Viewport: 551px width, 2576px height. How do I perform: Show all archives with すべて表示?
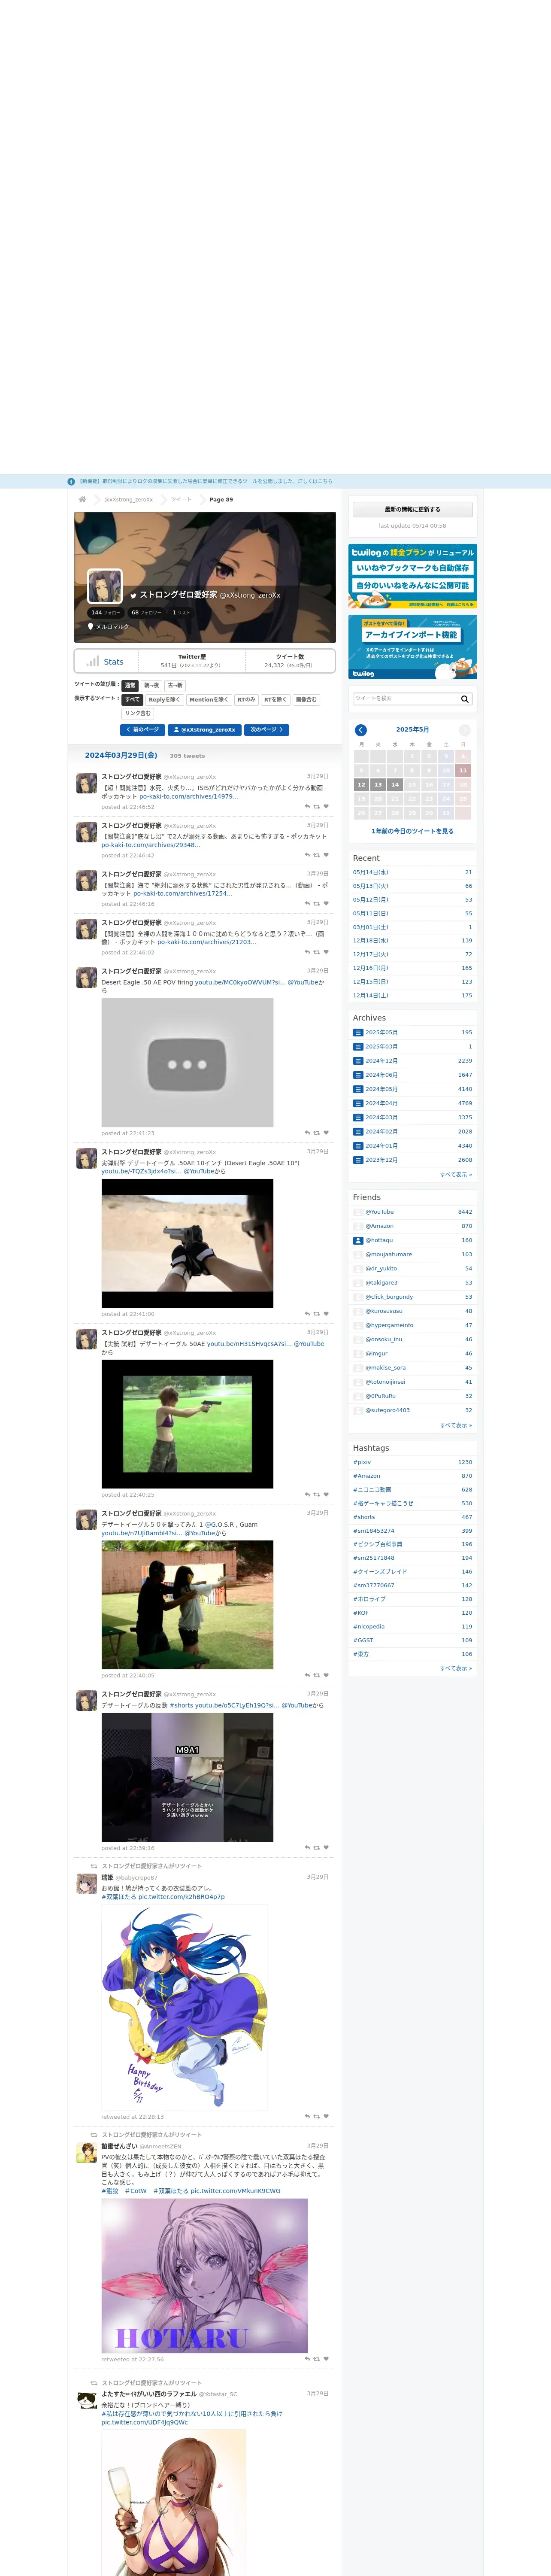click(x=456, y=1175)
